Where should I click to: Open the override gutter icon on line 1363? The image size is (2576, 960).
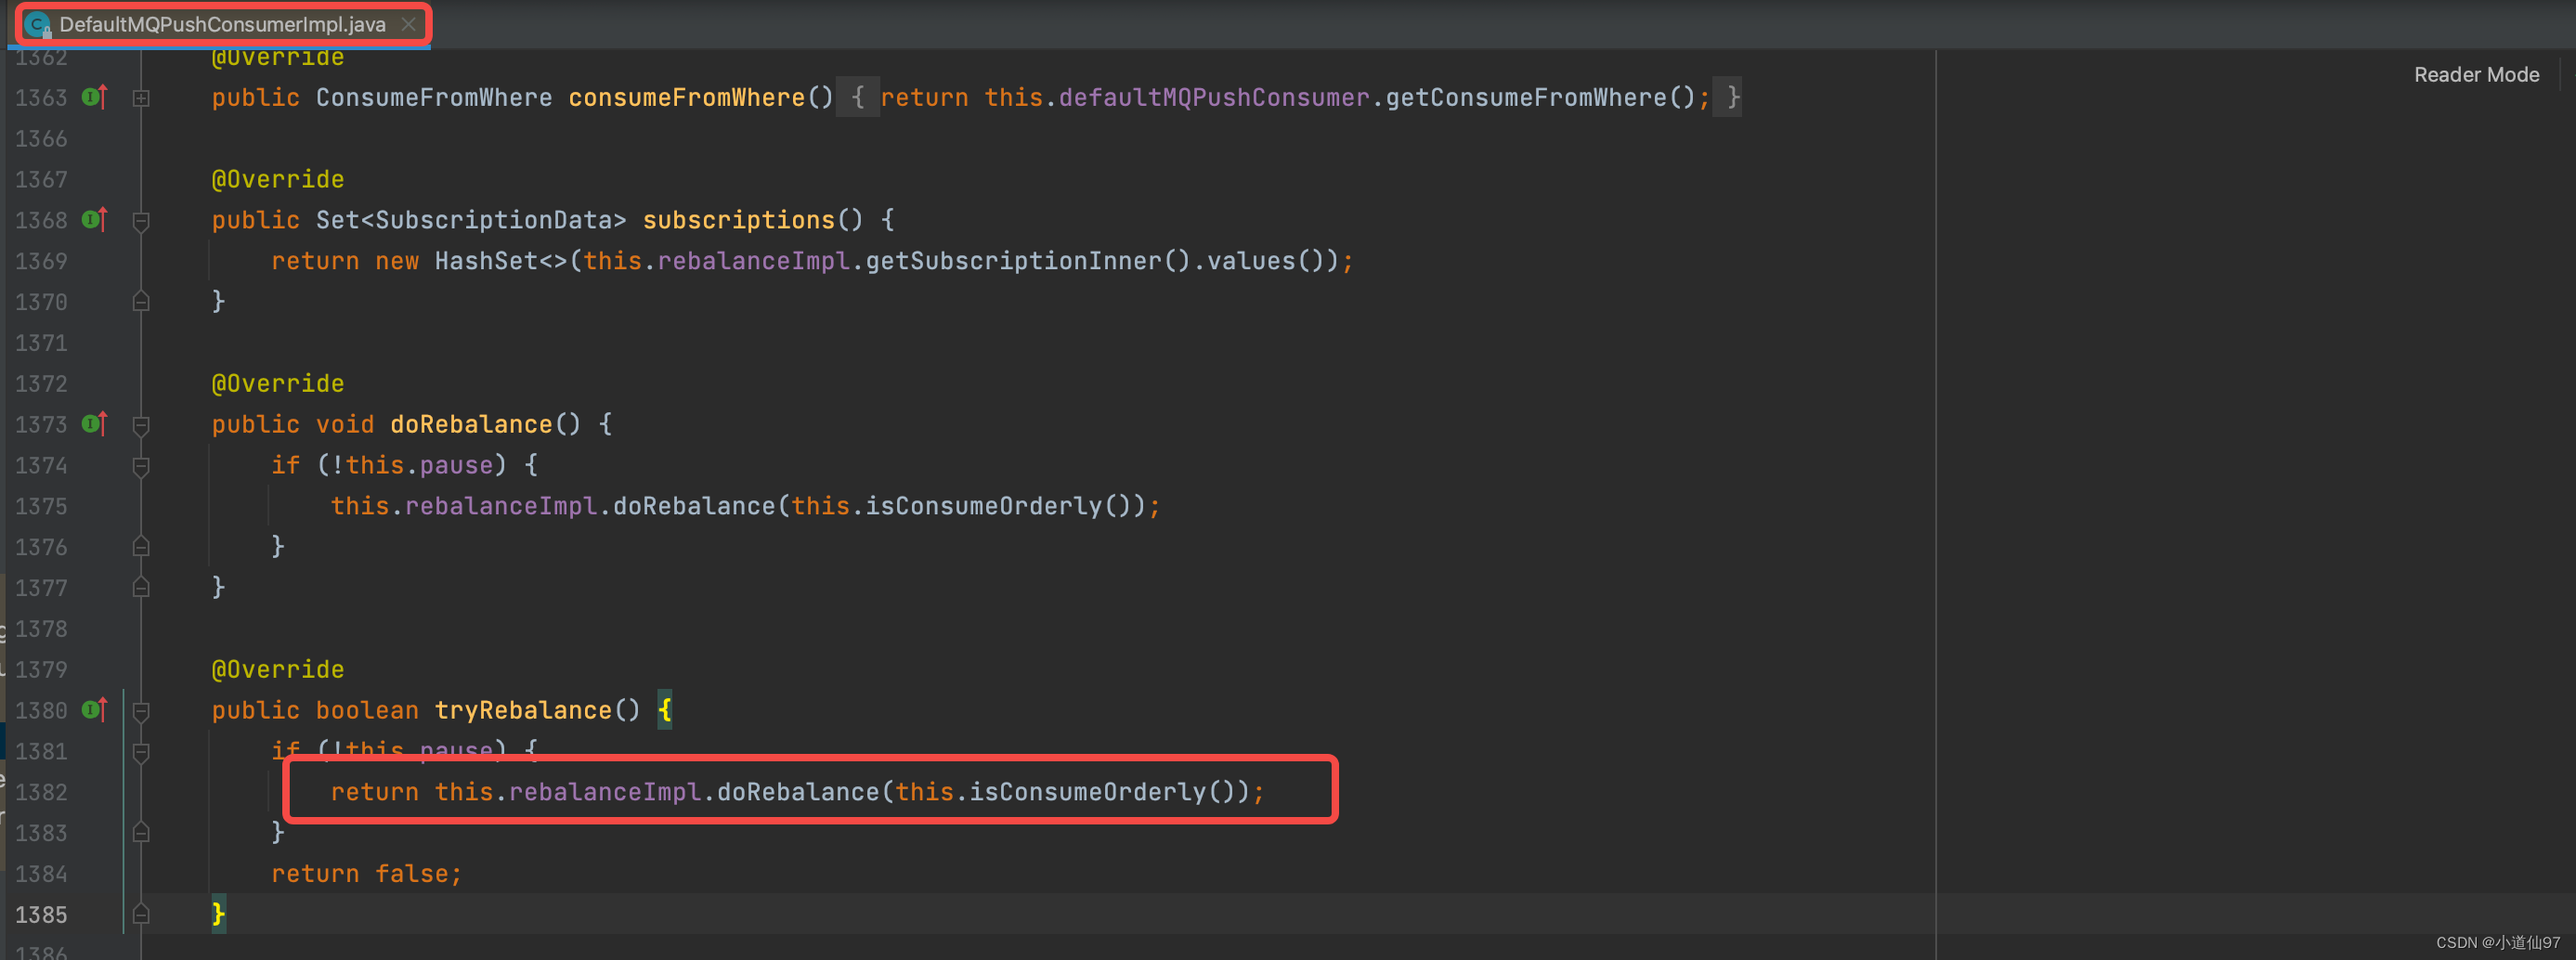[94, 97]
